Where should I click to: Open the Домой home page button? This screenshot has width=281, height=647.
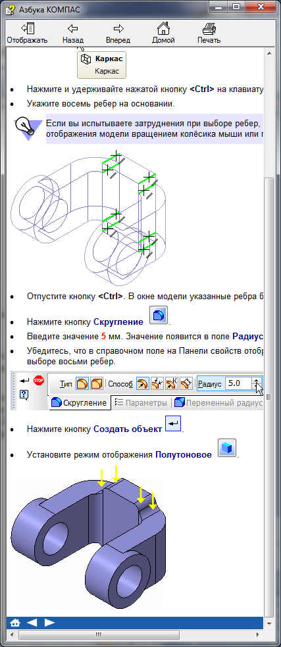(163, 34)
